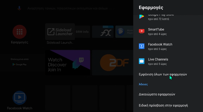Open Facebook Watch row in apps panel

point(168,46)
